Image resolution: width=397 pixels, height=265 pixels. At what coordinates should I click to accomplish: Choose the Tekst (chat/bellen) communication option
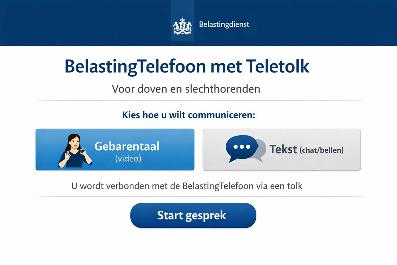[x=282, y=149]
